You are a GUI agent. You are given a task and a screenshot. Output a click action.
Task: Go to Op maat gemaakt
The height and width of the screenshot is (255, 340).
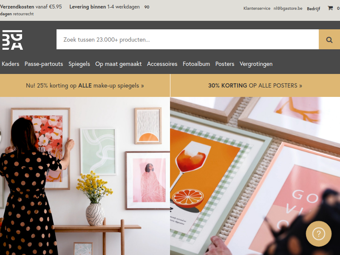point(119,64)
